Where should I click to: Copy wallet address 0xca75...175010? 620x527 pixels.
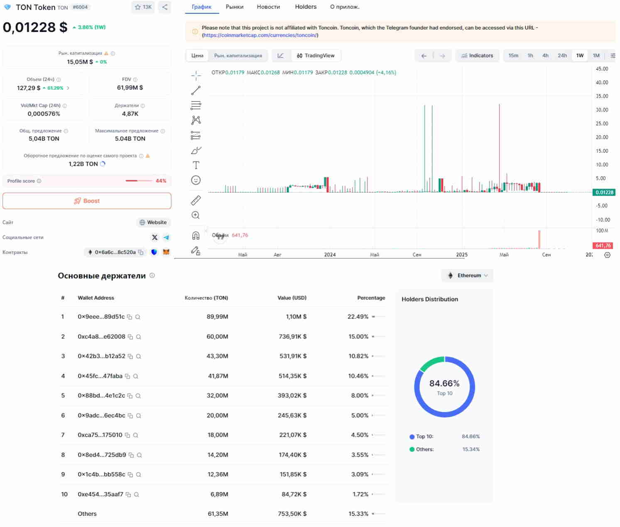pyautogui.click(x=127, y=435)
